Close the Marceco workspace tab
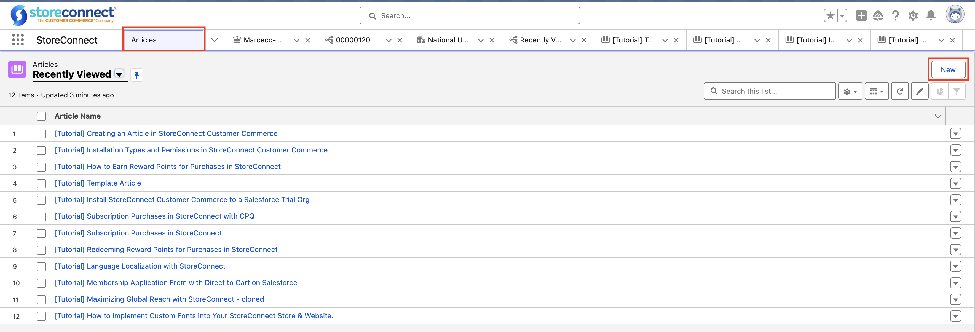The width and height of the screenshot is (975, 332). (x=308, y=40)
